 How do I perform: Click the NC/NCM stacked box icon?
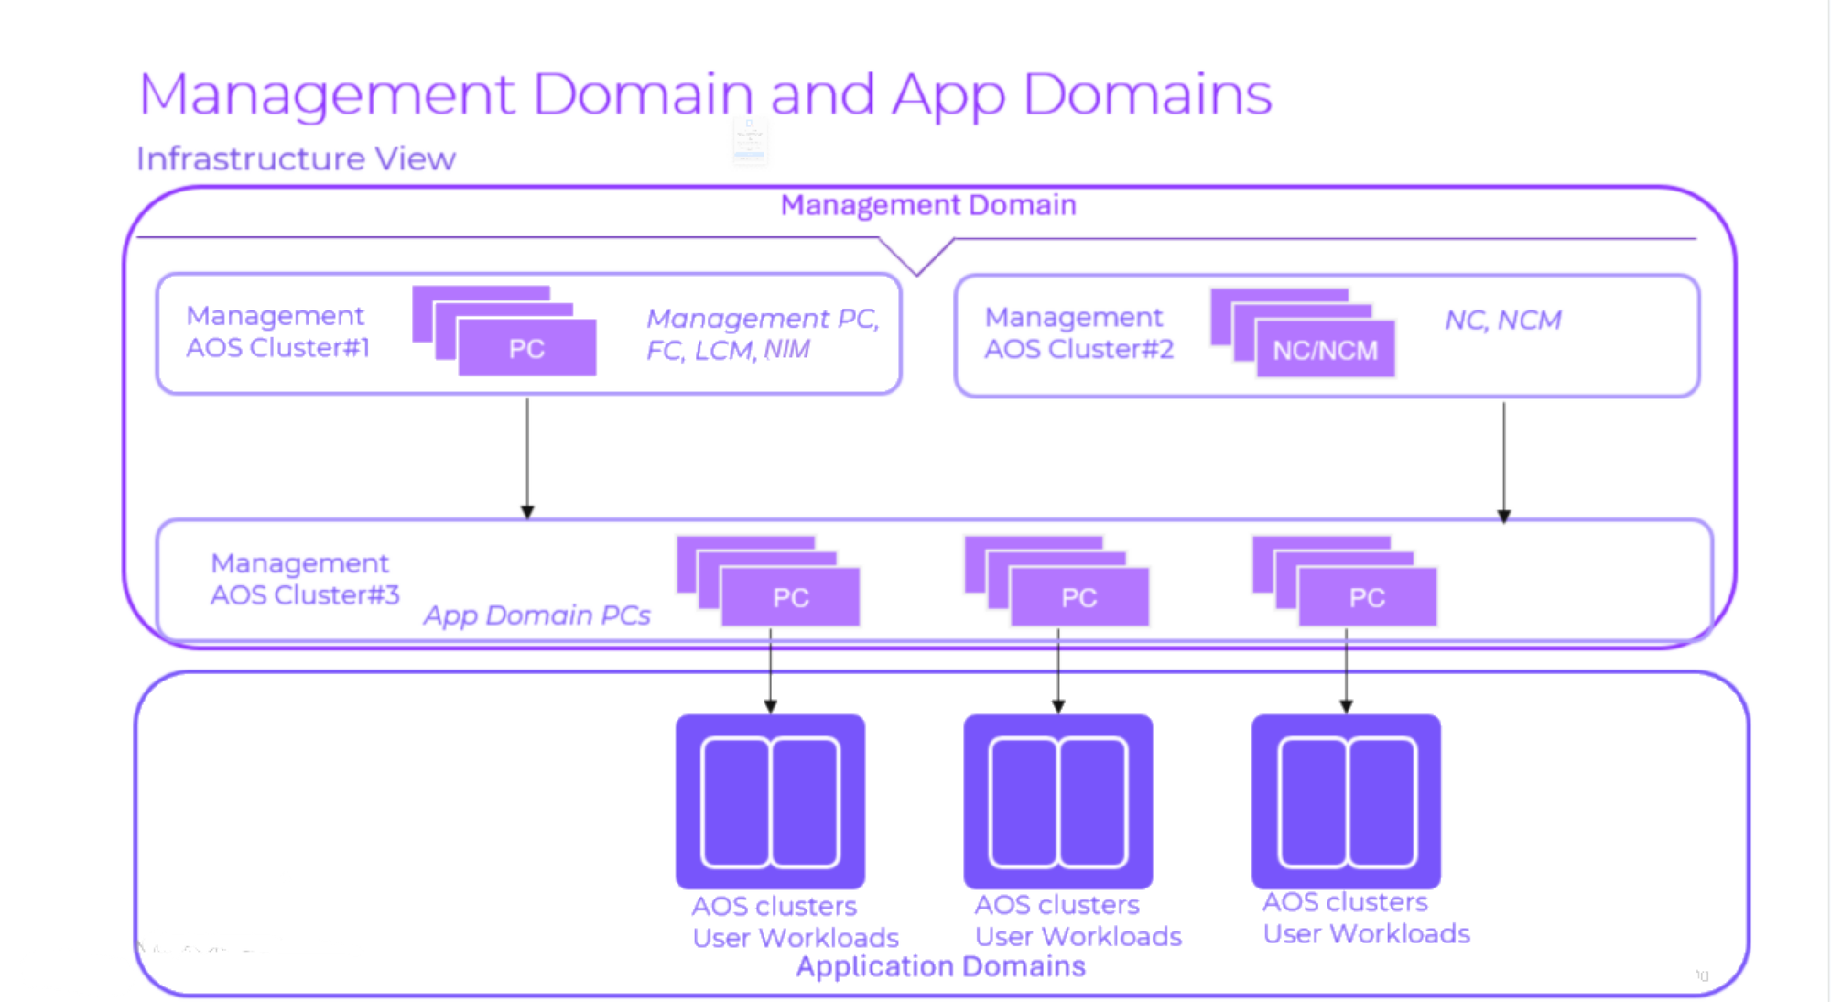(x=1324, y=349)
